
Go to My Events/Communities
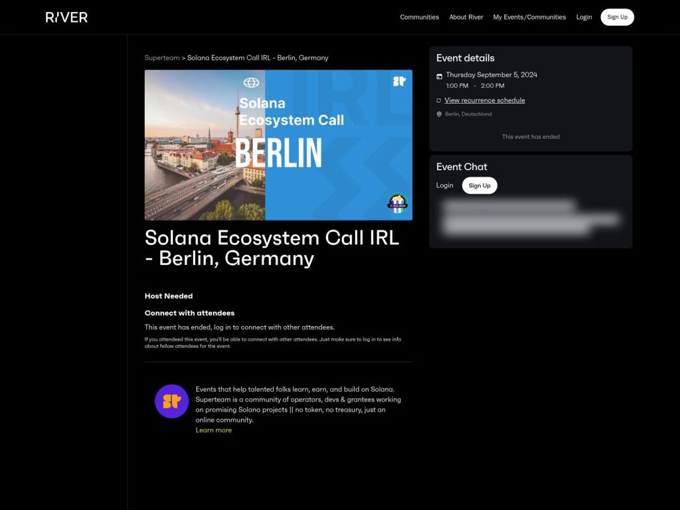point(529,17)
